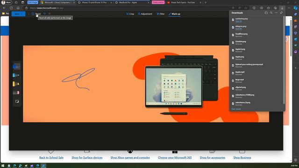Viewport: 299px width, 168px height.
Task: Open Shop for accessories link
Action: (212, 158)
